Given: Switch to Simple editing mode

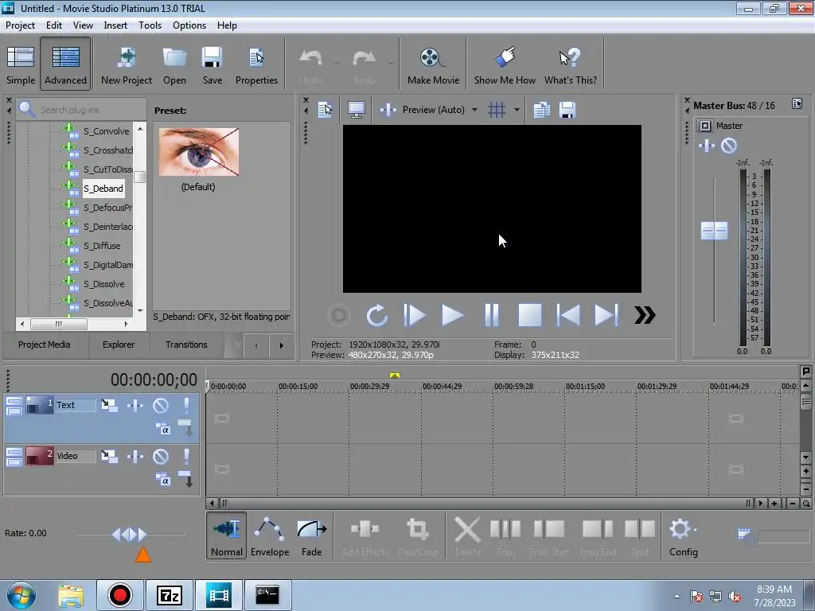Looking at the screenshot, I should click(x=21, y=65).
